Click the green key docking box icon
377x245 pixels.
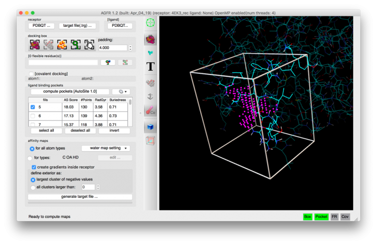click(75, 45)
